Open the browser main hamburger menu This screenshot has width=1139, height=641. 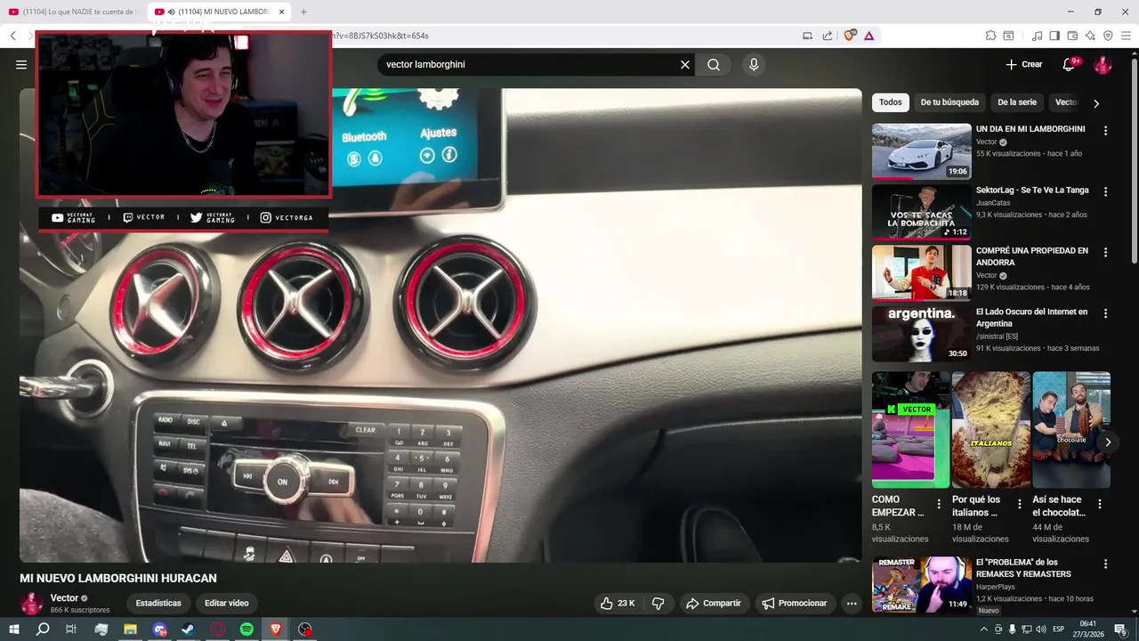pos(1126,36)
